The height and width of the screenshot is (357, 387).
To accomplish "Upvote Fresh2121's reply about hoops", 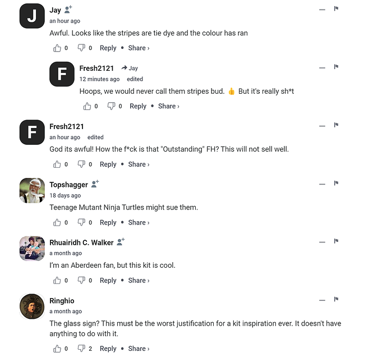I will pos(87,106).
